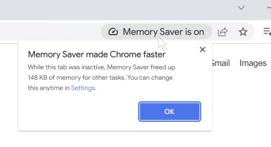This screenshot has height=147, width=271.
Task: Click 'Memory Saver is on' label text
Action: [163, 32]
